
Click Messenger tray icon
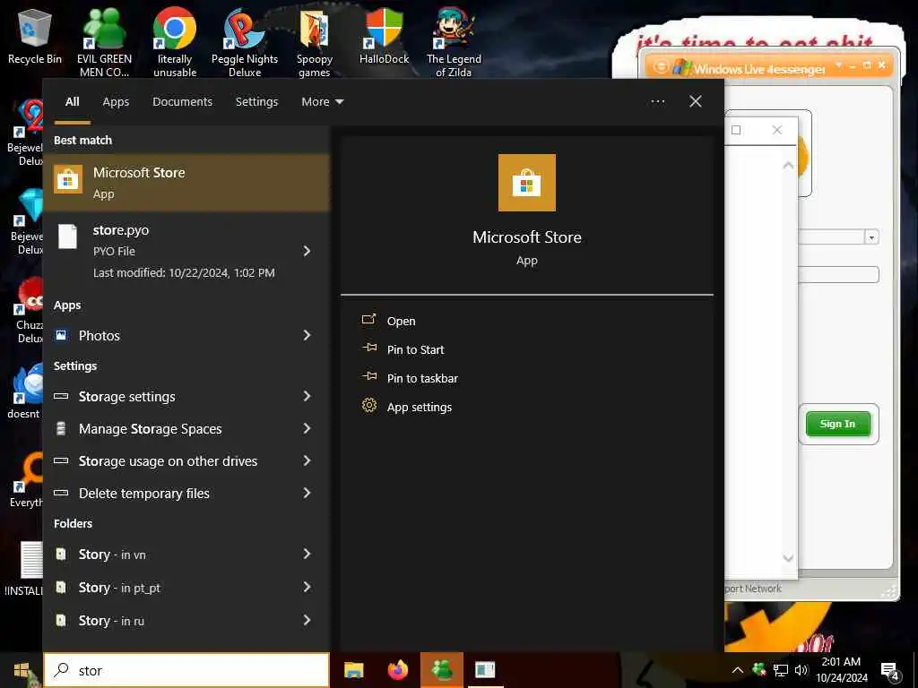tap(758, 670)
